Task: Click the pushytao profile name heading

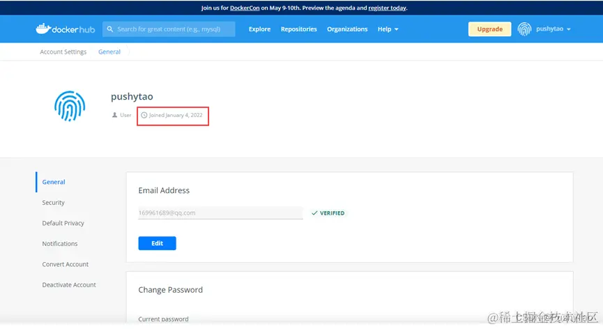Action: tap(132, 96)
